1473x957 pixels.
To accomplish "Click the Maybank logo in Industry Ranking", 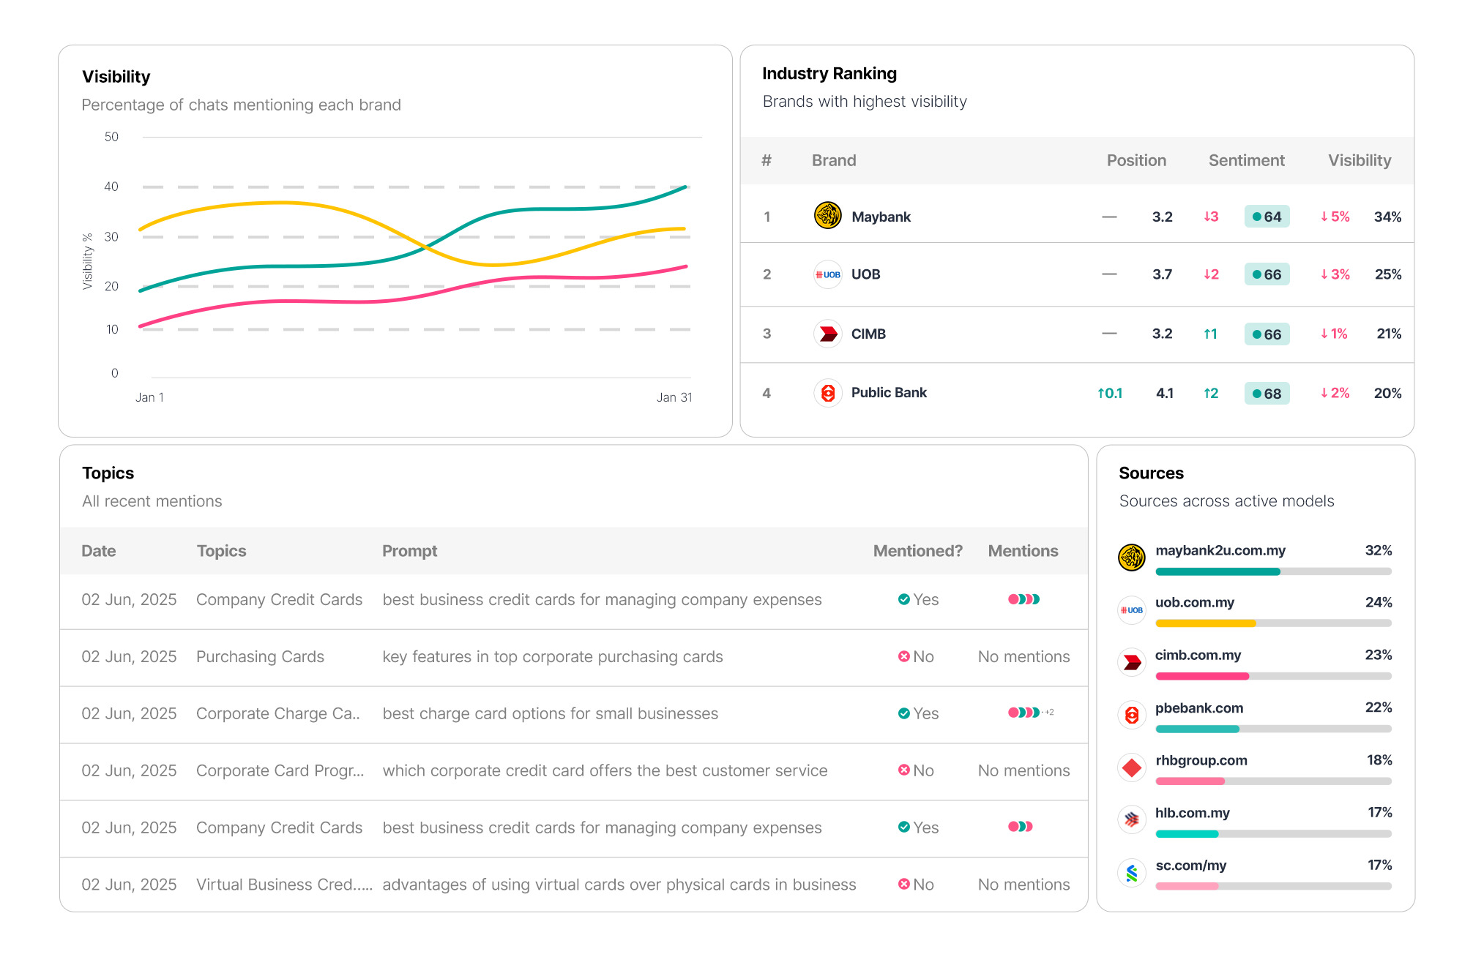I will coord(827,216).
